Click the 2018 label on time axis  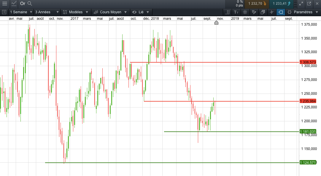pos(155,19)
